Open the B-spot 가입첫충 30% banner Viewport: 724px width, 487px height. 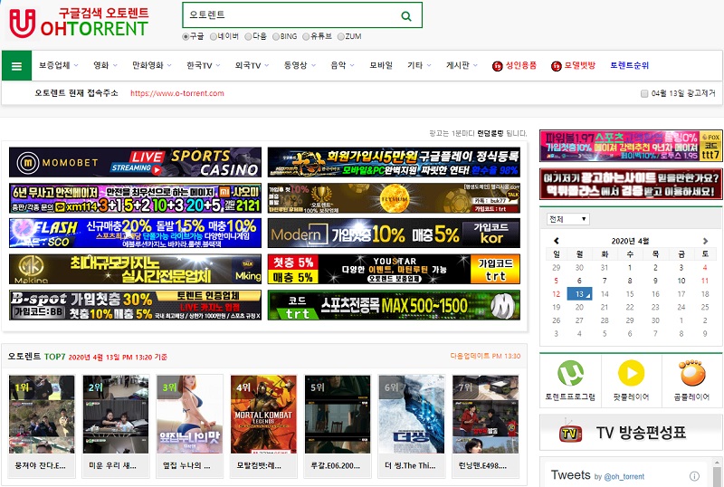(135, 305)
